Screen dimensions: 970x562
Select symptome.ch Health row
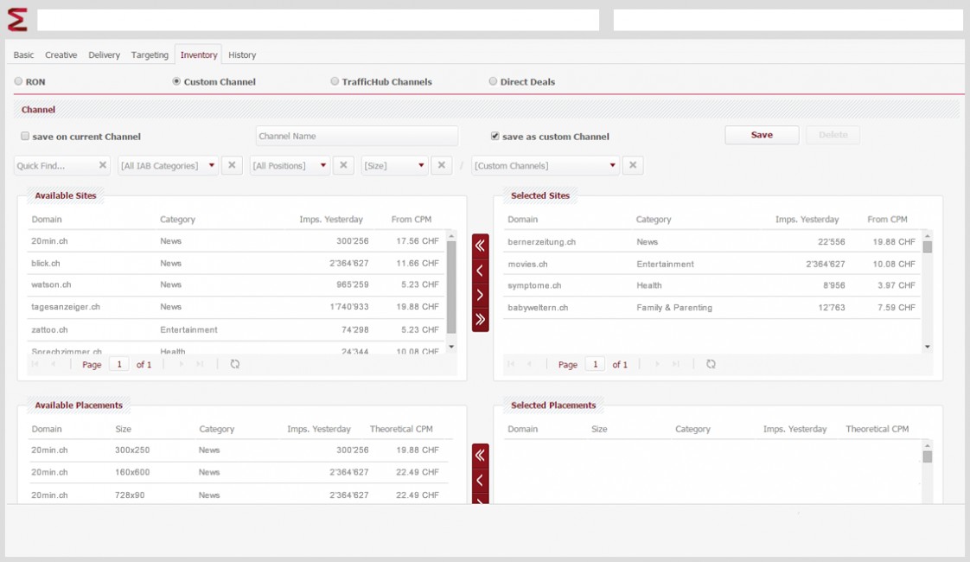[x=712, y=285]
